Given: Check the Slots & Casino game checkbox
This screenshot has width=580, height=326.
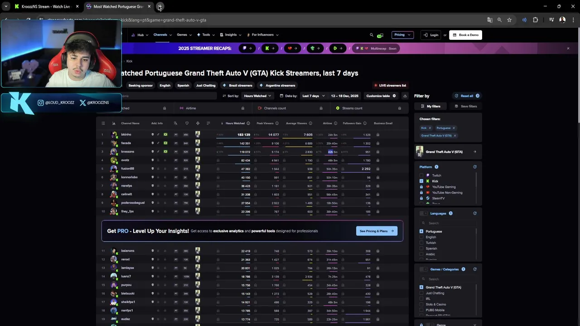Looking at the screenshot, I should pyautogui.click(x=421, y=304).
